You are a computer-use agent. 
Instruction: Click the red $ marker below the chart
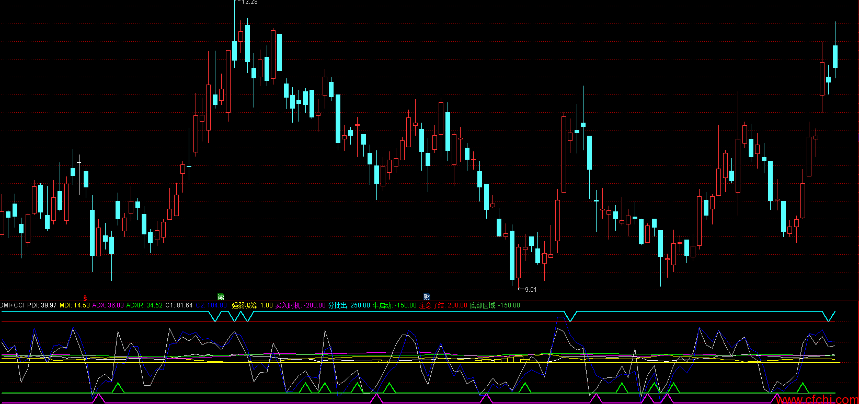click(x=85, y=298)
